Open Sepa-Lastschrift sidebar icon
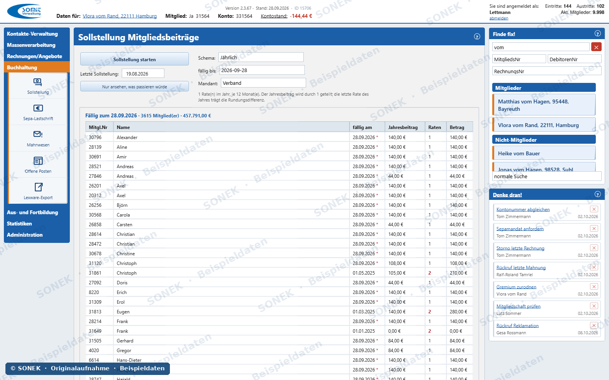The width and height of the screenshot is (609, 380). coord(38,108)
